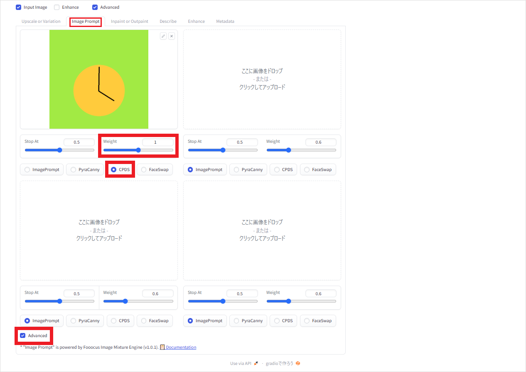Select CPDS radio for the fourth image slot

pos(277,321)
